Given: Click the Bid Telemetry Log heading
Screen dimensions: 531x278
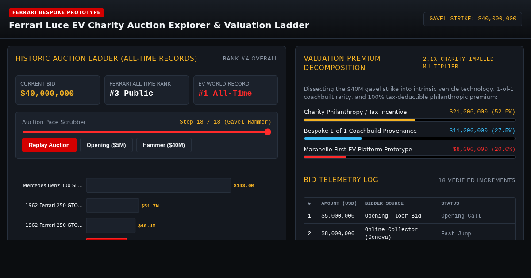Looking at the screenshot, I should (341, 180).
